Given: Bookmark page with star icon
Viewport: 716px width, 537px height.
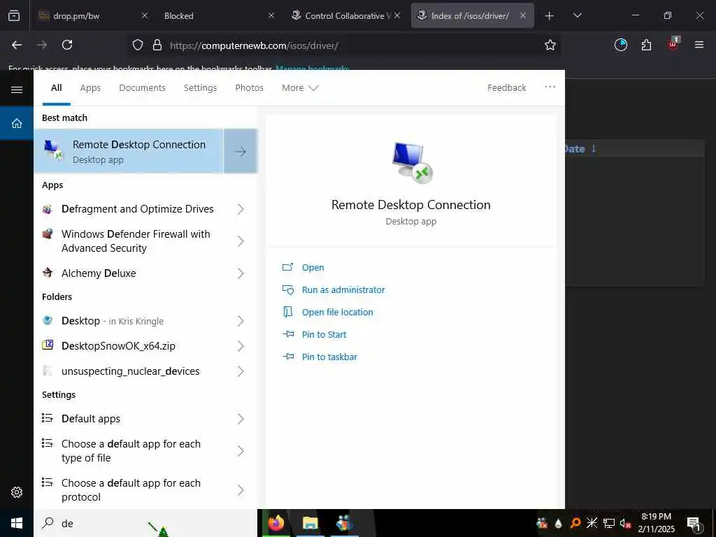Looking at the screenshot, I should pyautogui.click(x=550, y=45).
